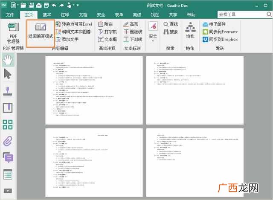The height and width of the screenshot is (200, 273).
Task: Select the 下划线 underline tool
Action: (133, 40)
